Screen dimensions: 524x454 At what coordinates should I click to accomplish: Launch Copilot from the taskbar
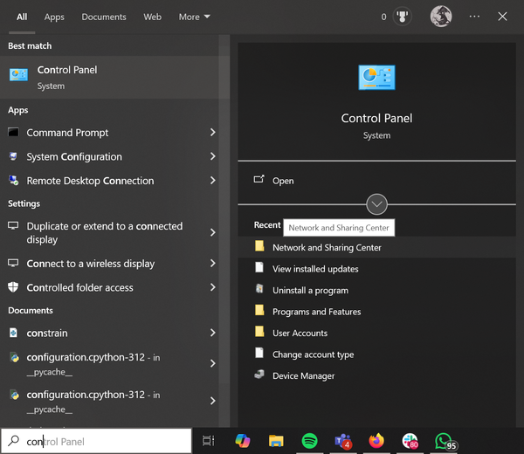tap(243, 441)
